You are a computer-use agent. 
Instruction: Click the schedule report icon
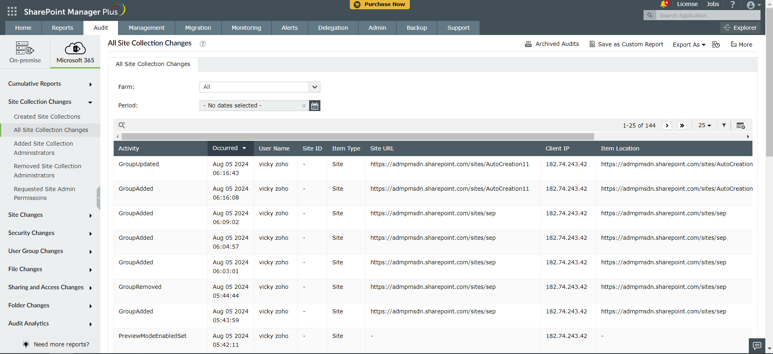coord(716,45)
